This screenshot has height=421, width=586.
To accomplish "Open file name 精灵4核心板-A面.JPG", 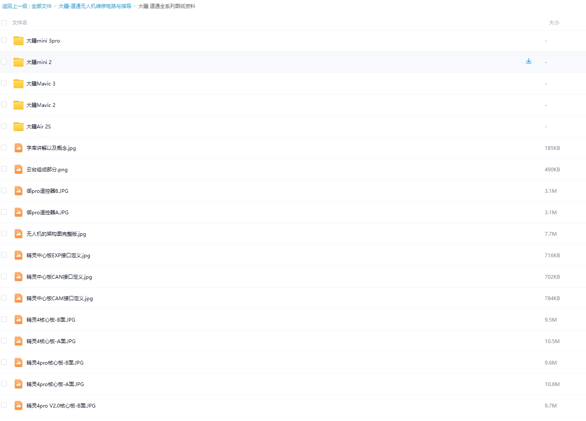I will click(x=51, y=341).
